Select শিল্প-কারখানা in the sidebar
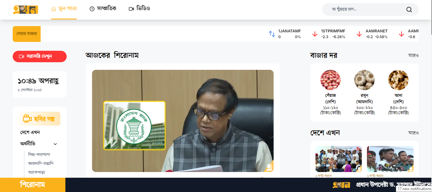This screenshot has height=192, width=432. pyautogui.click(x=39, y=155)
